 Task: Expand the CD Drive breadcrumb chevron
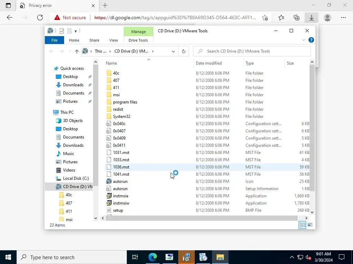coord(153,52)
